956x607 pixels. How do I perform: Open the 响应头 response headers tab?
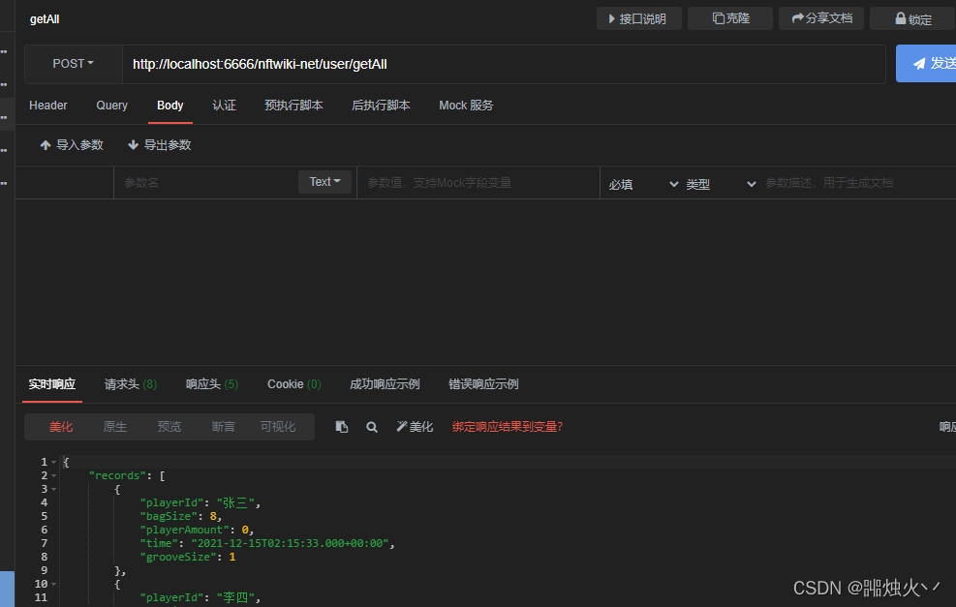tap(211, 384)
